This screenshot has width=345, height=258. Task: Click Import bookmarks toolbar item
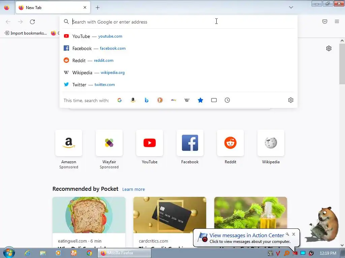point(26,33)
